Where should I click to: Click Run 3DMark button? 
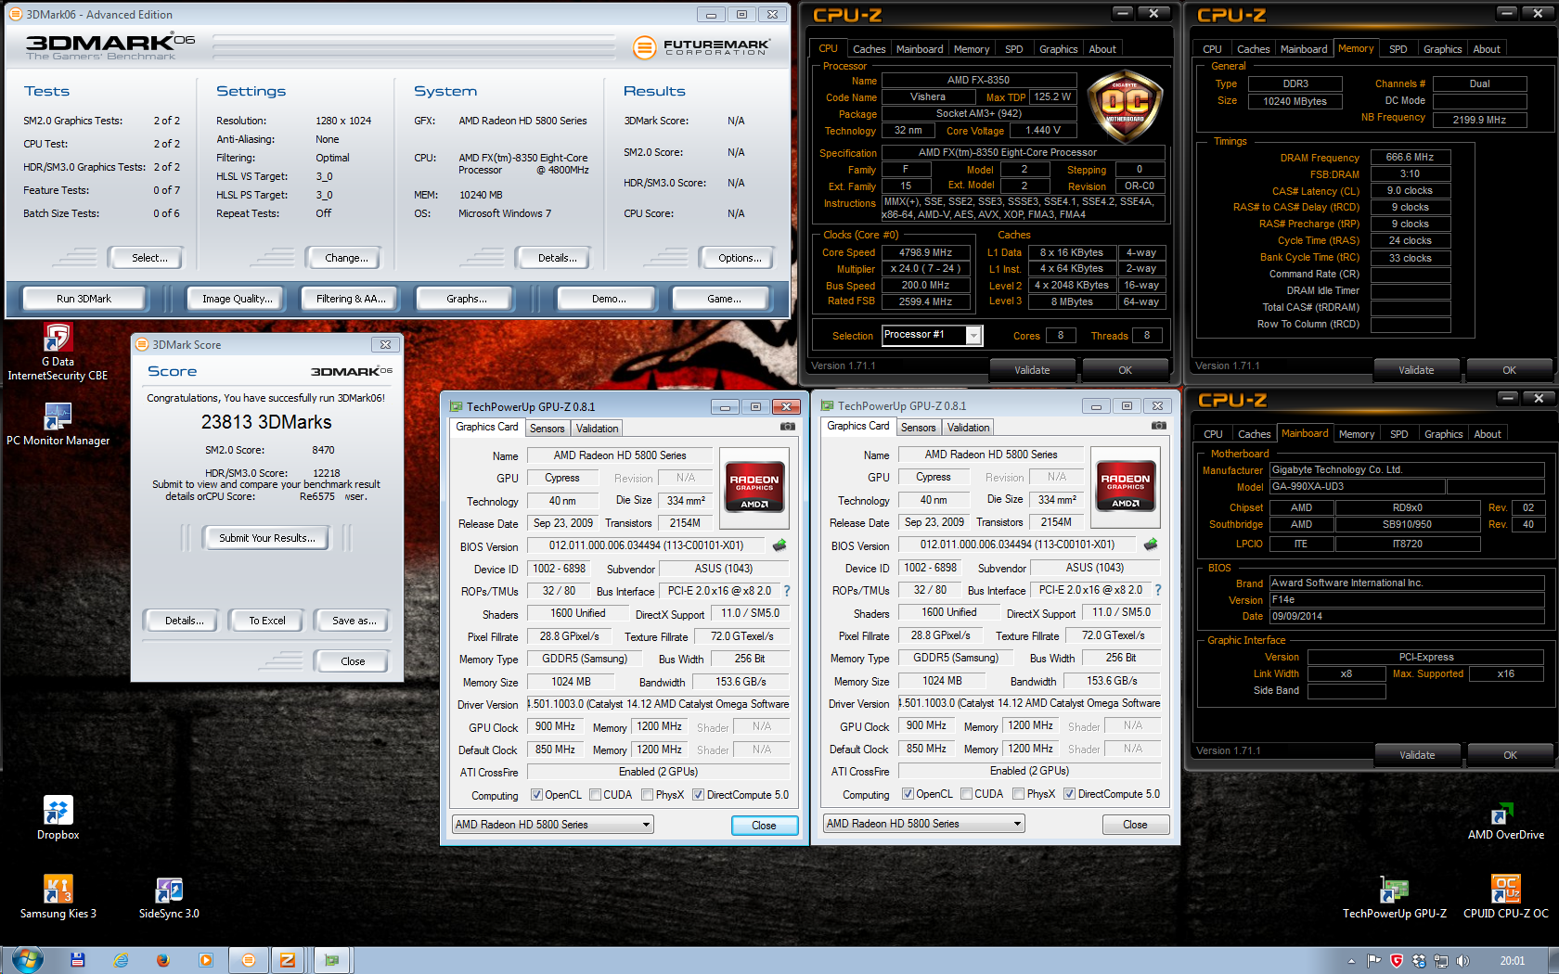84,299
